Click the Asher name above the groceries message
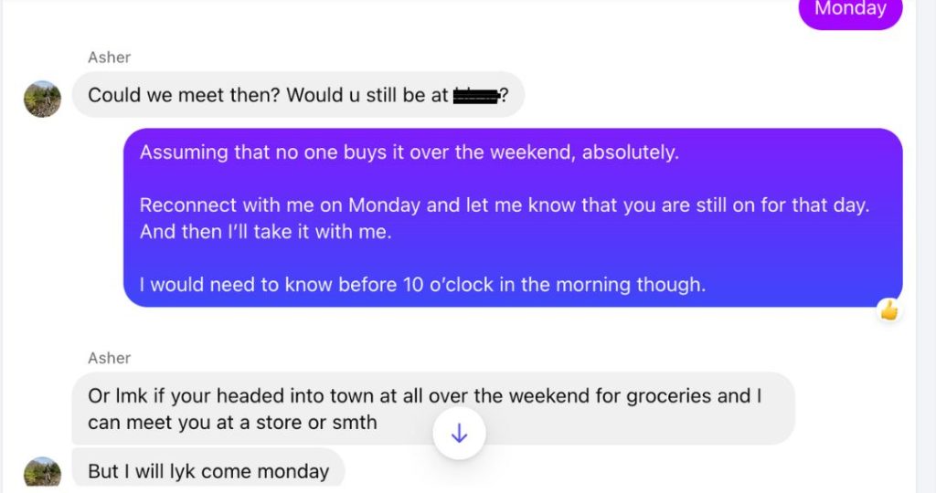The width and height of the screenshot is (936, 493). tap(109, 358)
